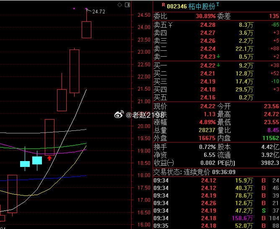Click the 24.72 high price label on chart

[99, 12]
